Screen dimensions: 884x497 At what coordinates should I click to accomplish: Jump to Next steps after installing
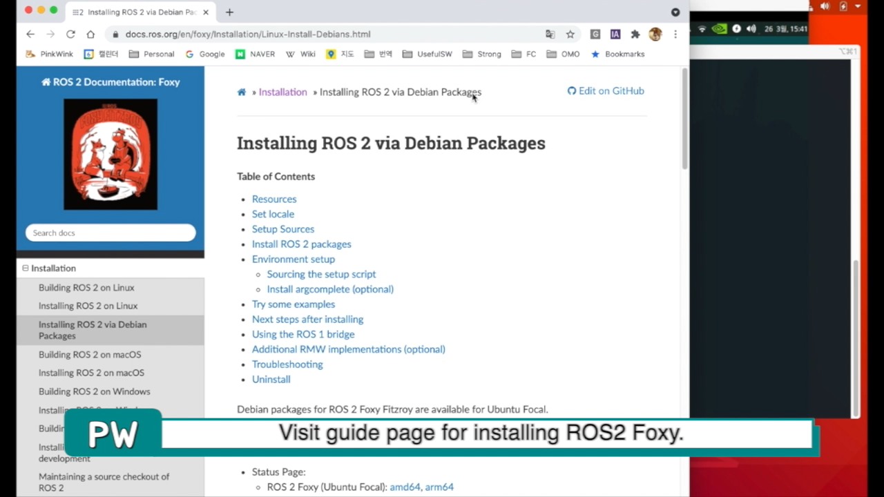pos(307,319)
